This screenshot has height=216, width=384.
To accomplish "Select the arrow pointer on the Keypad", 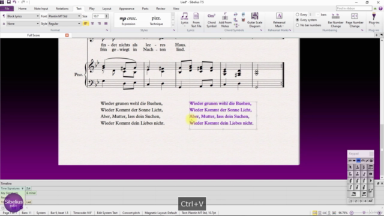I will coord(350,167).
